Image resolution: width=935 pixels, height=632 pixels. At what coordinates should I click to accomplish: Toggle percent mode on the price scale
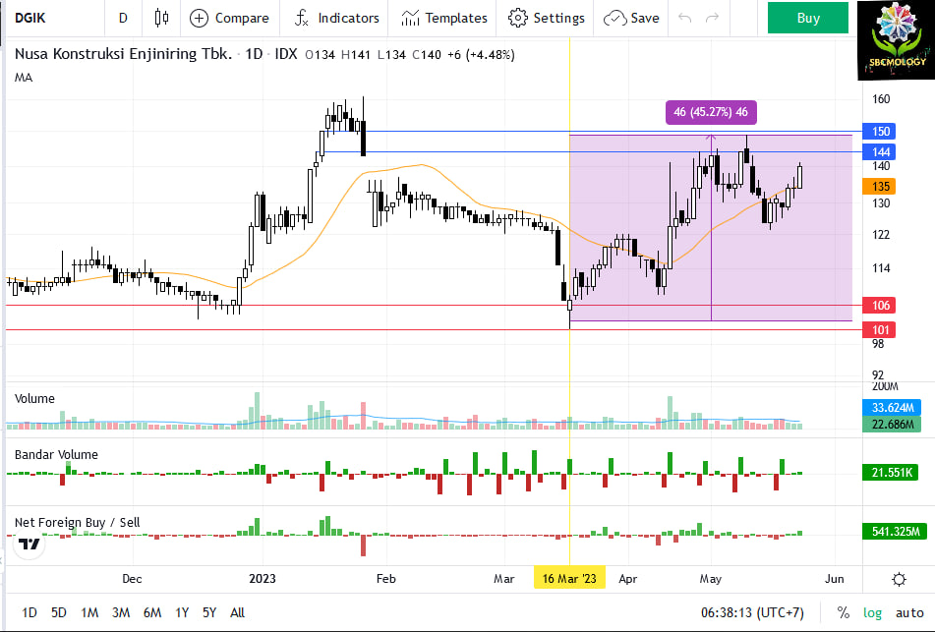pyautogui.click(x=845, y=611)
